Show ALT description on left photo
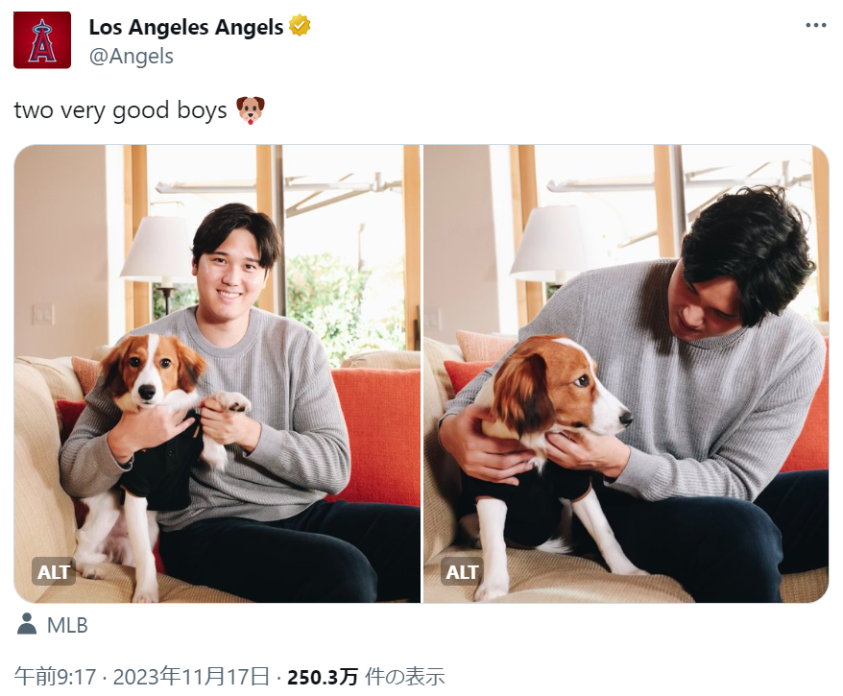Image resolution: width=843 pixels, height=696 pixels. tap(54, 572)
